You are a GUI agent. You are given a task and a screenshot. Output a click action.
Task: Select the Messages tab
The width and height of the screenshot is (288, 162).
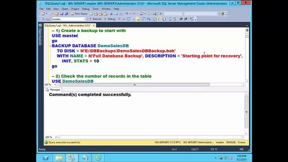click(x=53, y=90)
